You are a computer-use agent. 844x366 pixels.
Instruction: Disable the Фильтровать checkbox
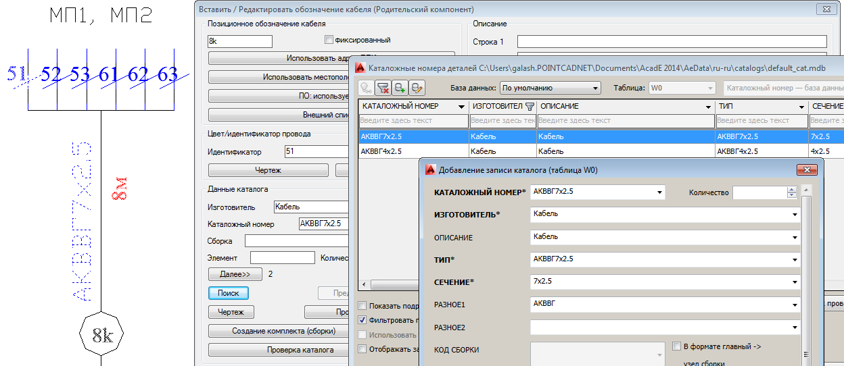tap(362, 319)
